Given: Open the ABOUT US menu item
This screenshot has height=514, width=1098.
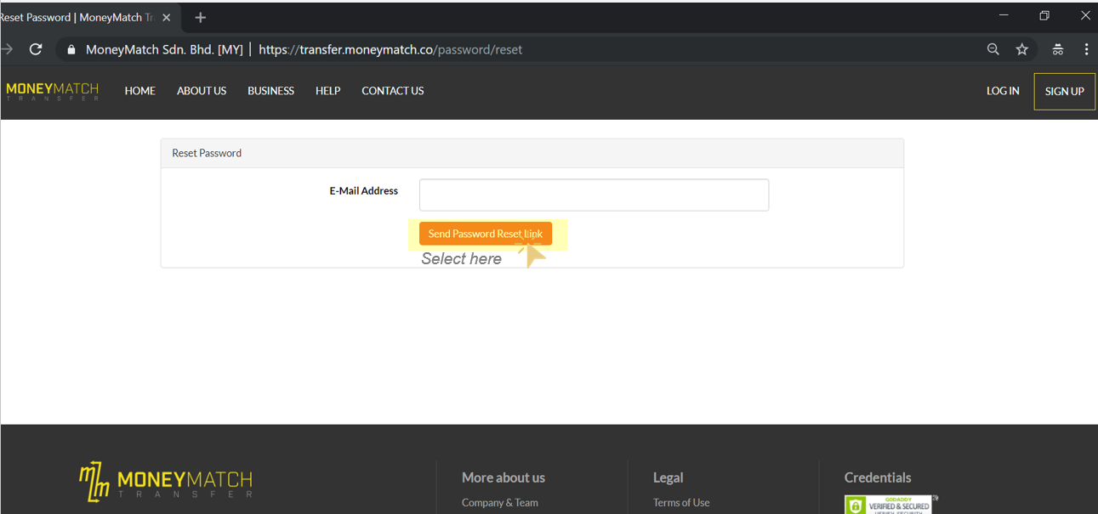Looking at the screenshot, I should click(202, 91).
